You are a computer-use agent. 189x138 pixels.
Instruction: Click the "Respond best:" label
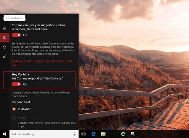point(21,102)
